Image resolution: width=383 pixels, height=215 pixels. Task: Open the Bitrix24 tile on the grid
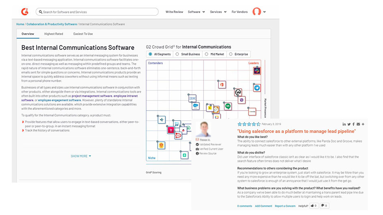(177, 124)
